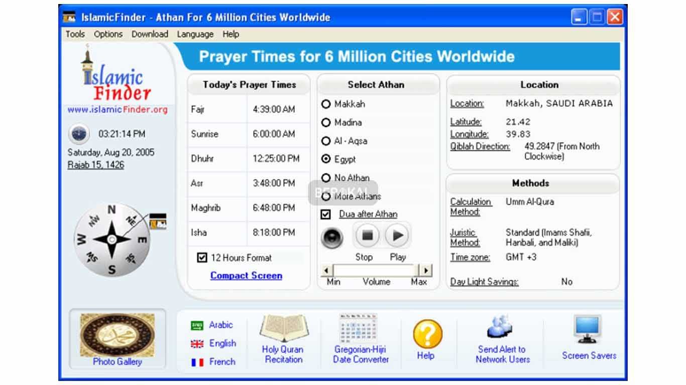Open the Gregorian-Hijri calendar icon
Viewport: 686px width, 385px height.
359,328
